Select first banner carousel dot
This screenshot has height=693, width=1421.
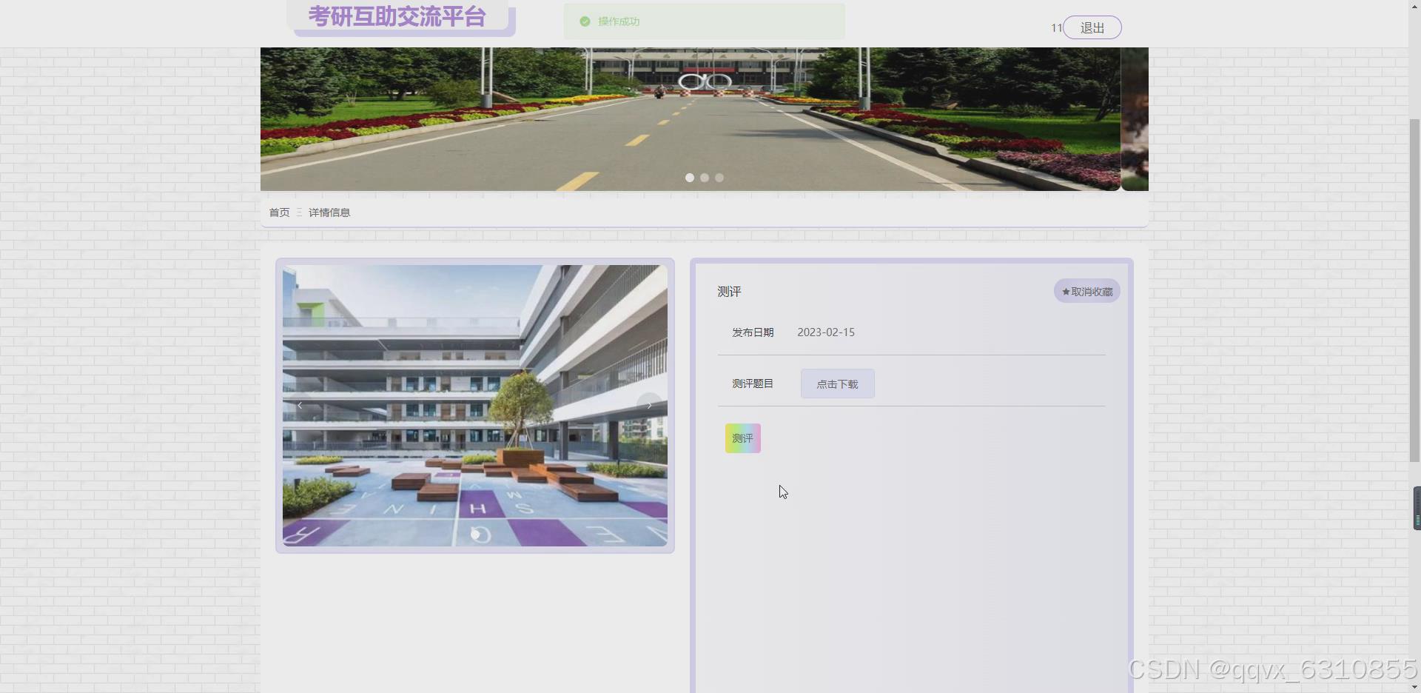(690, 178)
